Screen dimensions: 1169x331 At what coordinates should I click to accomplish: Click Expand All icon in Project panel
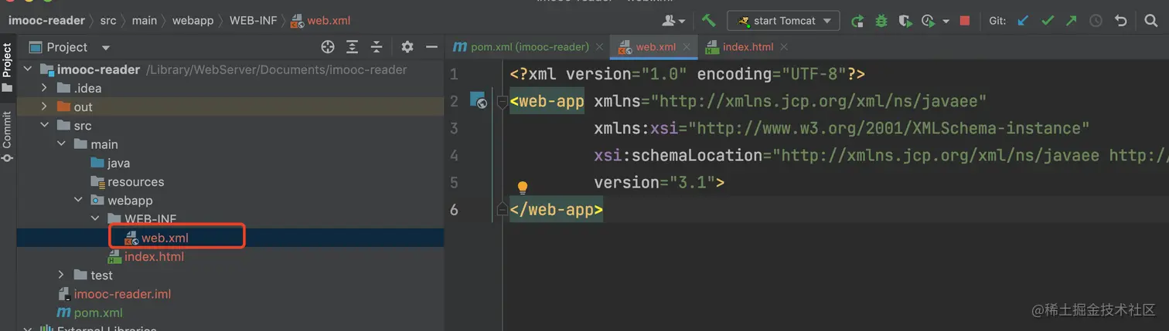(352, 47)
